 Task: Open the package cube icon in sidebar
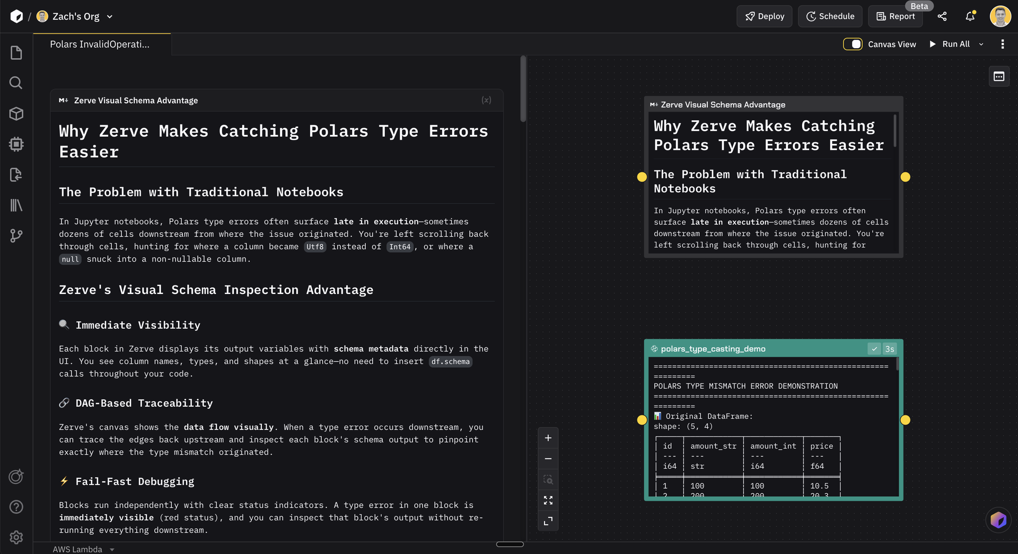(x=16, y=113)
